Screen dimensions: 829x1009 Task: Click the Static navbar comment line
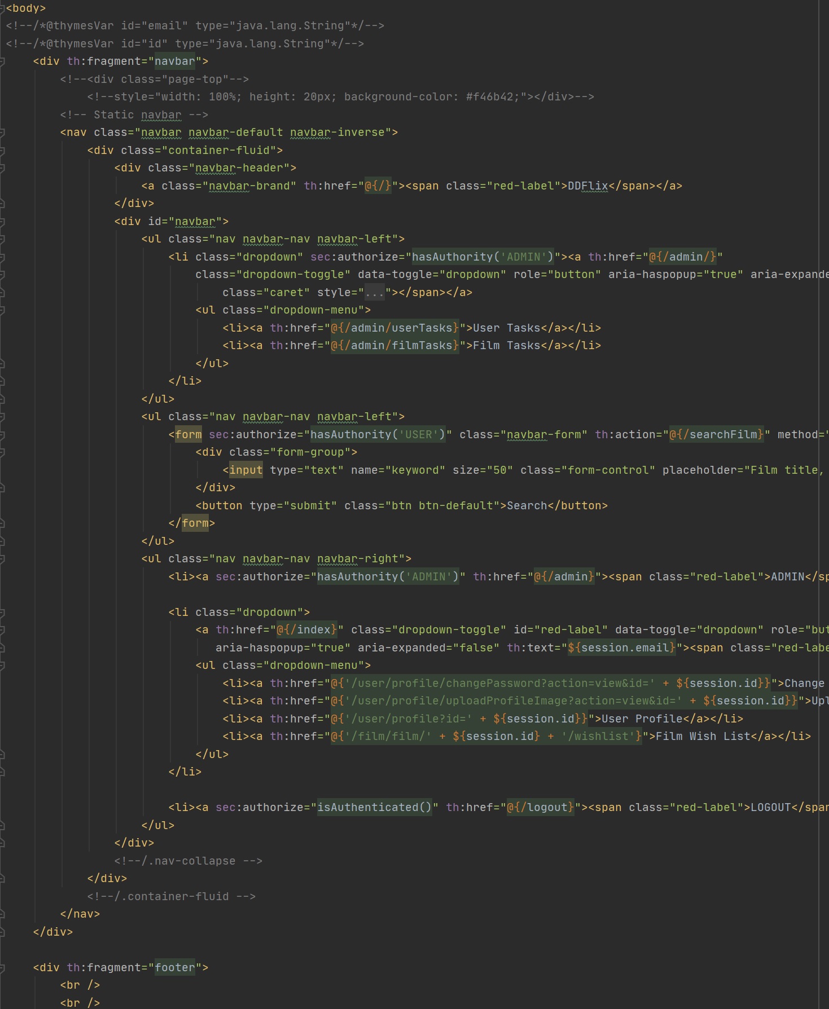tap(134, 115)
